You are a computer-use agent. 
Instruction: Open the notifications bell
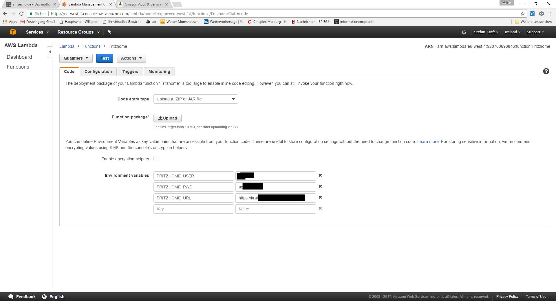(464, 32)
